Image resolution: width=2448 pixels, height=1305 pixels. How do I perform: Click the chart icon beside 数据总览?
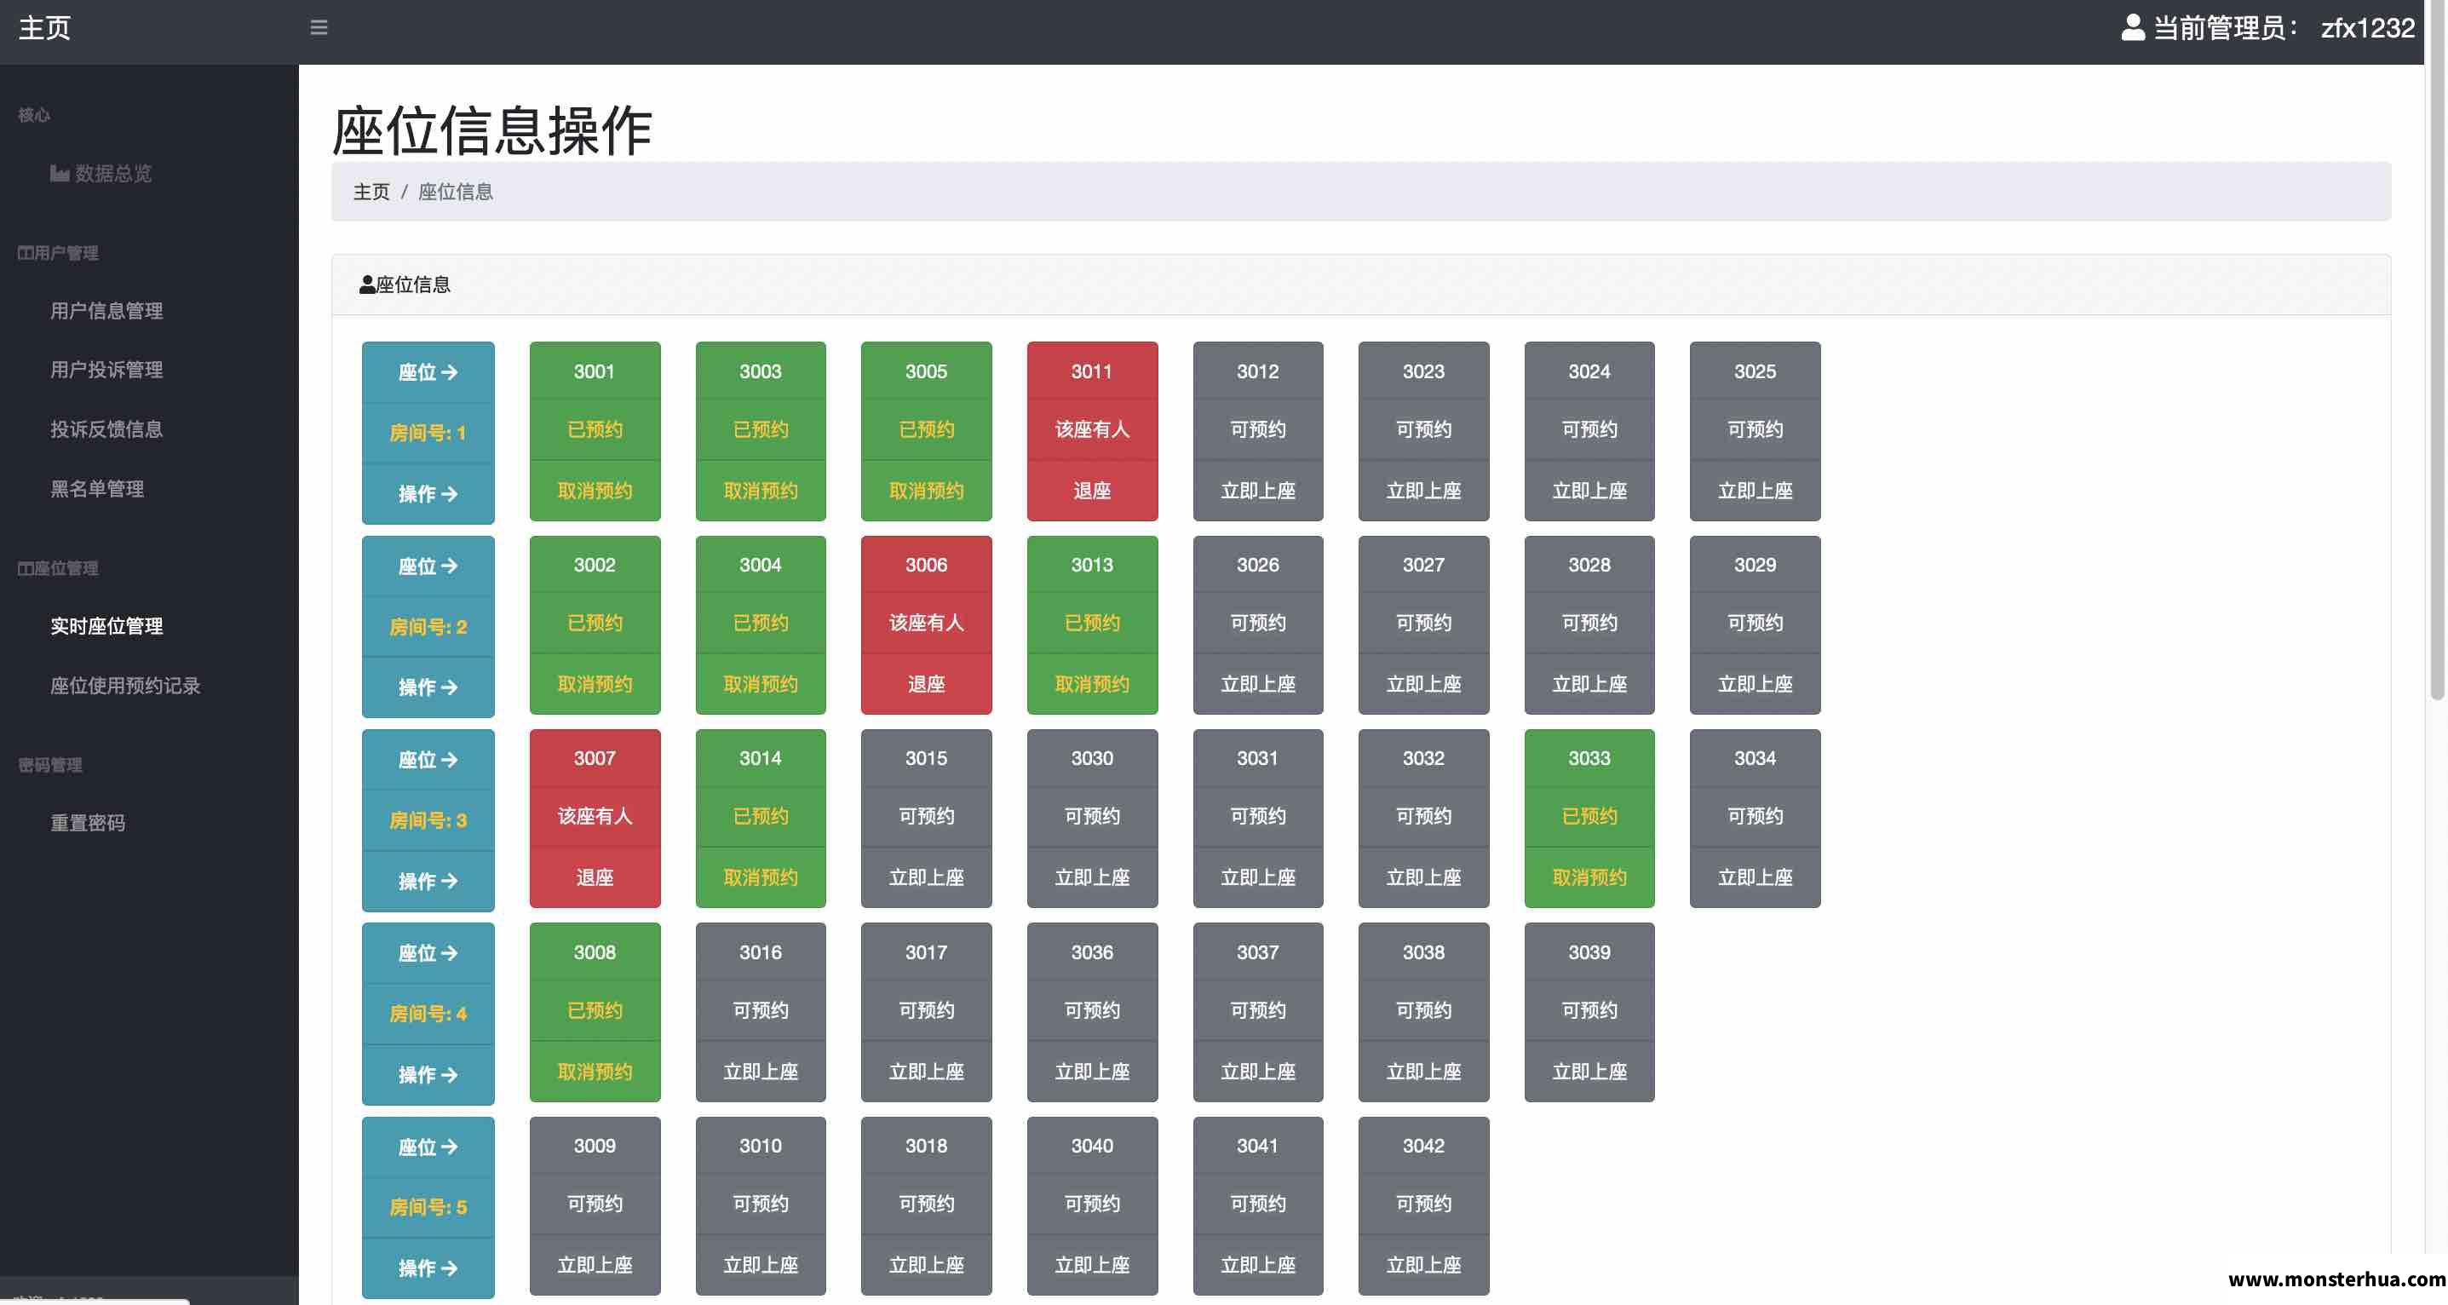click(60, 173)
